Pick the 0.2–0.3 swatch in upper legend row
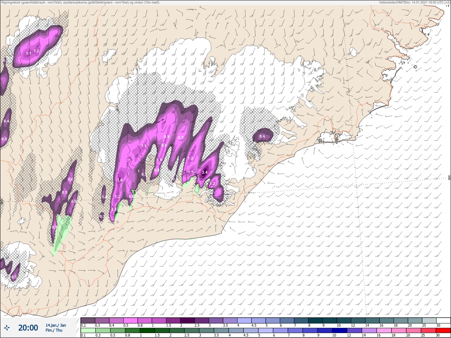This screenshot has height=338, width=451. pyautogui.click(x=88, y=320)
